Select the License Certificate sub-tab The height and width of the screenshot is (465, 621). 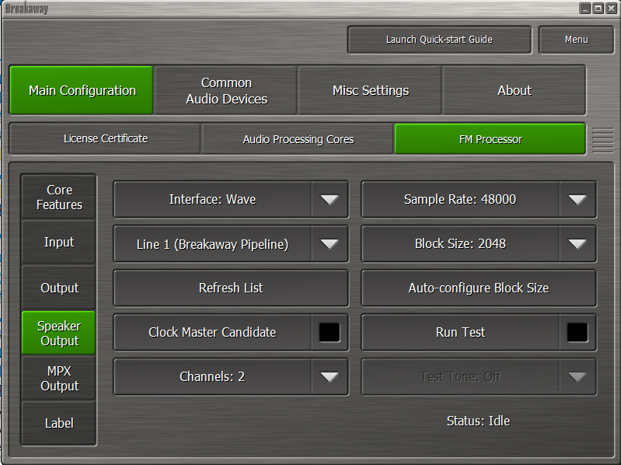[x=106, y=138]
